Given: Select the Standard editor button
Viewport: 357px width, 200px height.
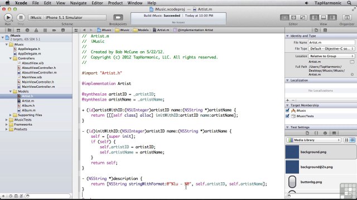Looking at the screenshot, I should pyautogui.click(x=284, y=17).
